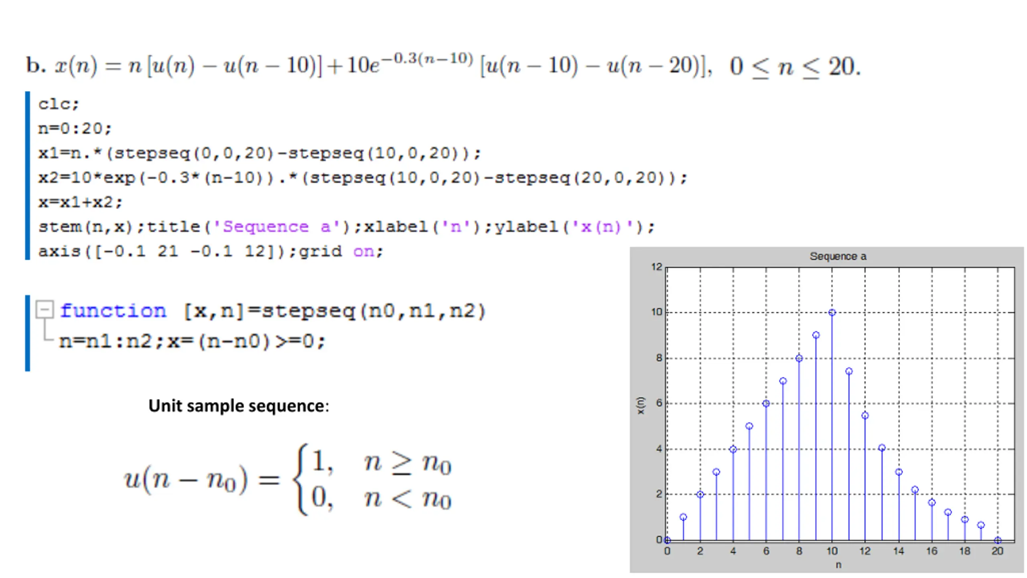The height and width of the screenshot is (578, 1027).
Task: Select the 'n=0:20;' code line
Action: pyautogui.click(x=75, y=129)
